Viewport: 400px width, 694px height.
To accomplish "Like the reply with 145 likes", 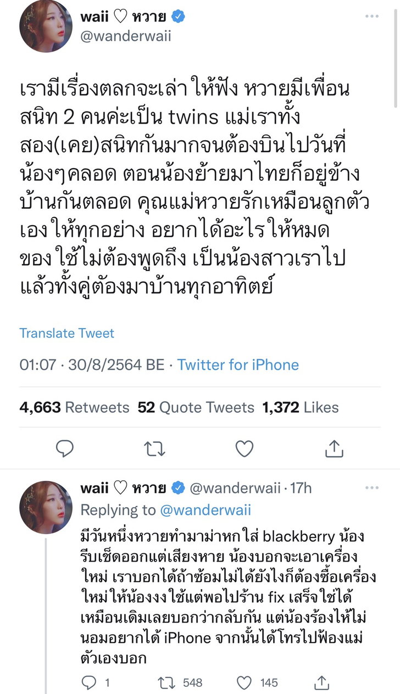I will click(244, 682).
